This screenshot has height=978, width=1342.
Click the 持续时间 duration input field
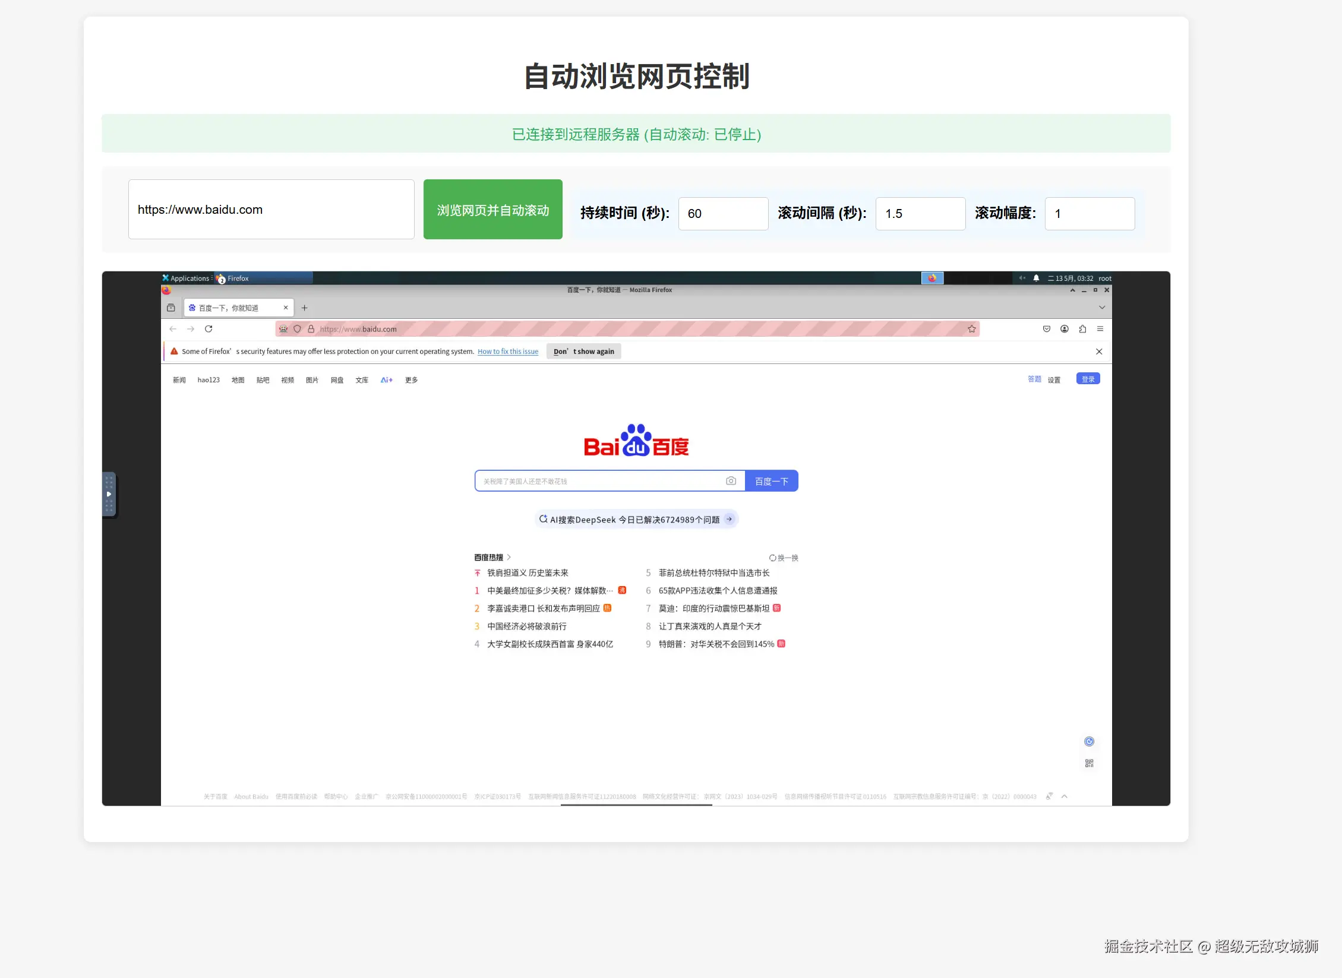click(723, 214)
